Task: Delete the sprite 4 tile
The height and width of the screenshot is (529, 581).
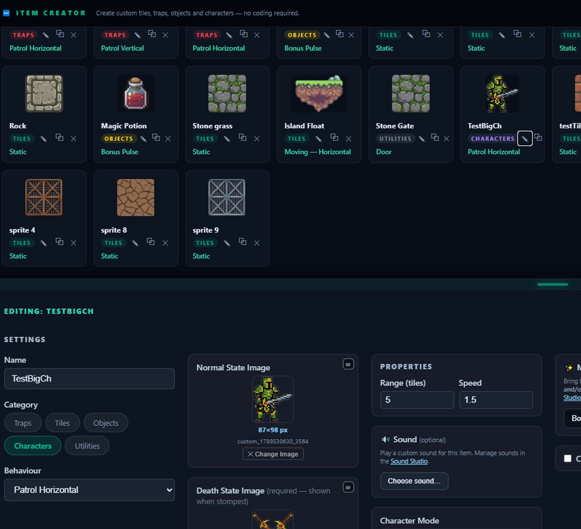Action: pyautogui.click(x=73, y=243)
